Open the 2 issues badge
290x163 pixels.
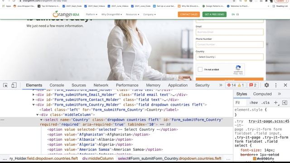point(253,85)
